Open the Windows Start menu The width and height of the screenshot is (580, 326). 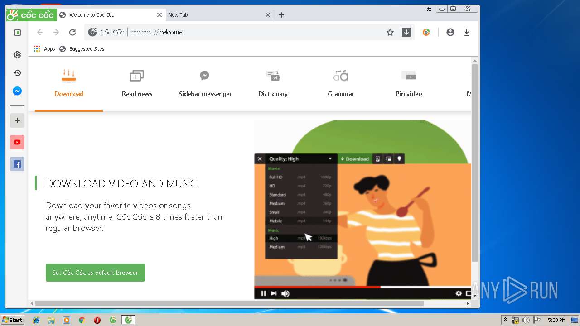pos(12,320)
